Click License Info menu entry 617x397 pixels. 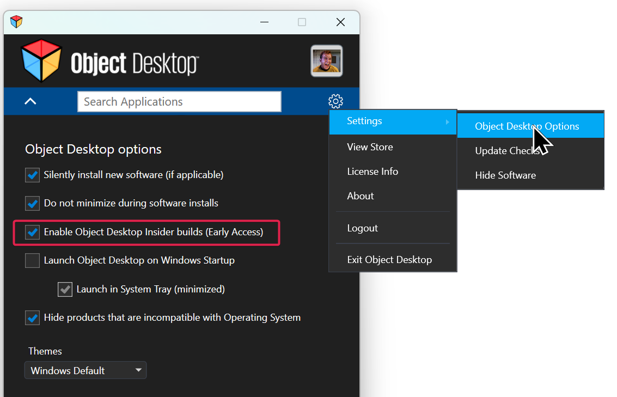(x=372, y=172)
